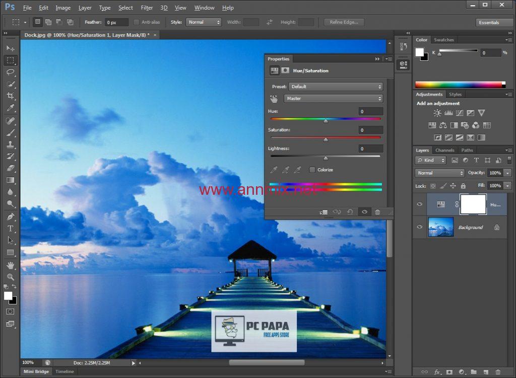The image size is (516, 378).
Task: Select the Lasso tool
Action: pos(11,72)
